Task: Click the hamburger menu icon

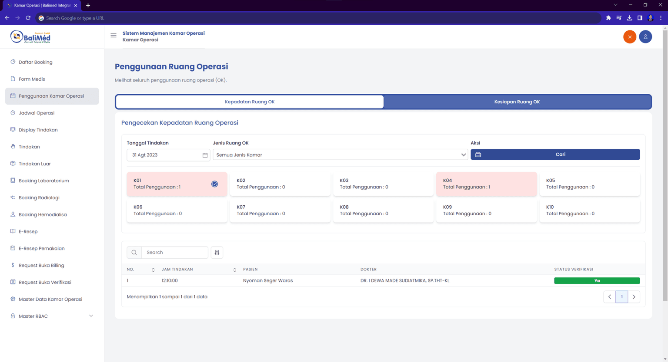Action: [x=114, y=36]
